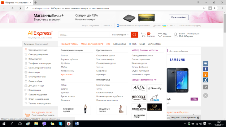Open the ARDI brand logo
Viewport: 226px width, 127px height.
click(139, 88)
